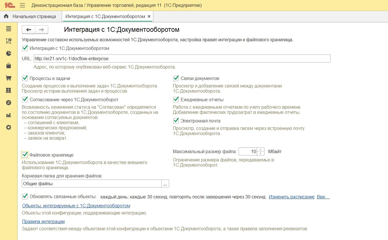Toggle Электронная почта checkbox
This screenshot has height=240, width=388.
[x=176, y=121]
